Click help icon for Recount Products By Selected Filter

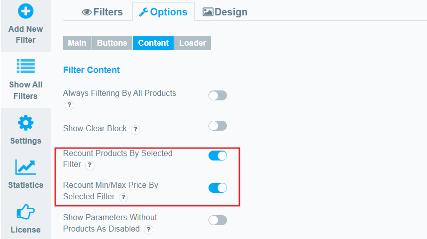[x=90, y=165]
